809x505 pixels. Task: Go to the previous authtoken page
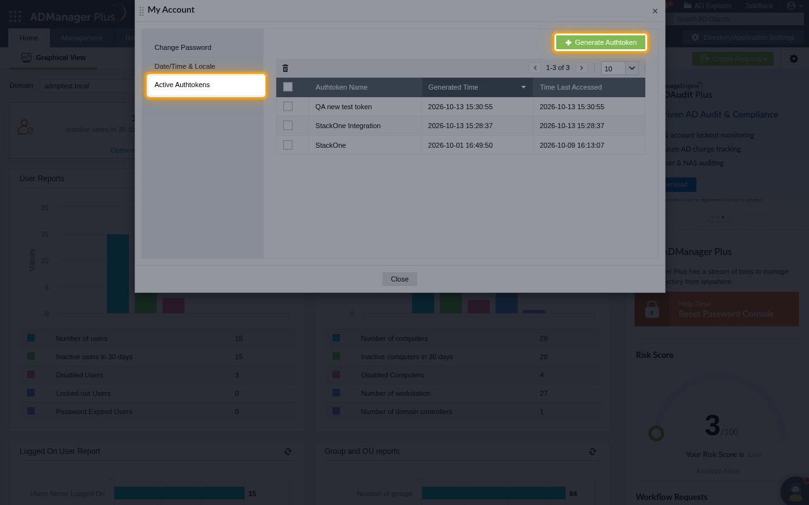535,68
